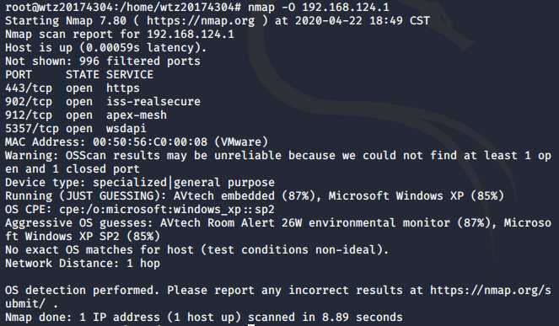Click the 912/tcp apex-mesh line

click(x=86, y=115)
